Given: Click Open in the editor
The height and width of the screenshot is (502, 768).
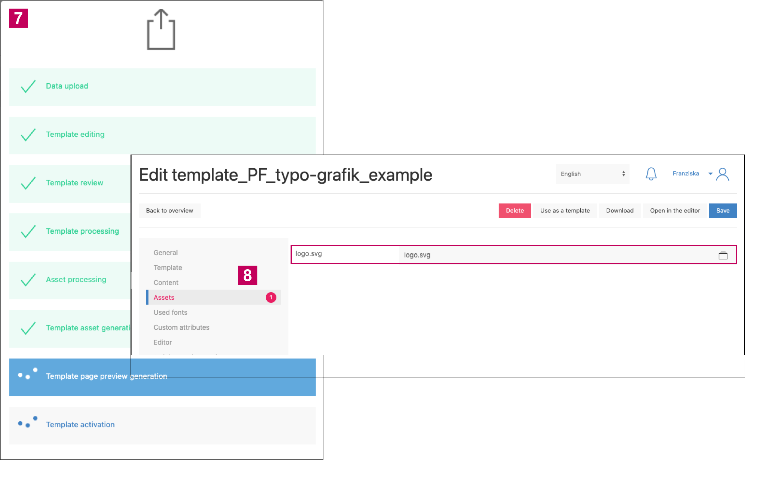Looking at the screenshot, I should click(x=674, y=211).
